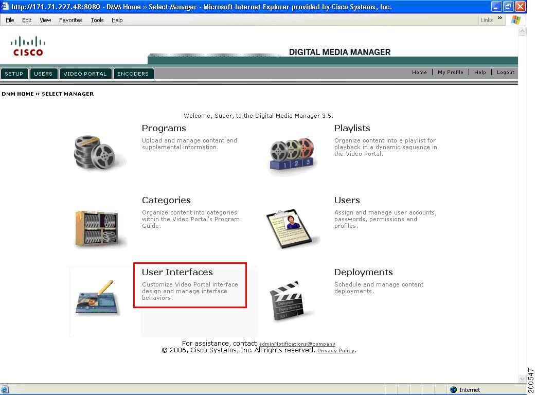Open the User Interfaces pencil icon
Image resolution: width=536 pixels, height=395 pixels.
[x=97, y=297]
